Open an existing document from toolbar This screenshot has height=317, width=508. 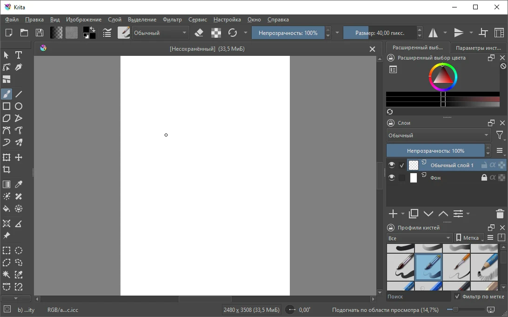coord(24,33)
